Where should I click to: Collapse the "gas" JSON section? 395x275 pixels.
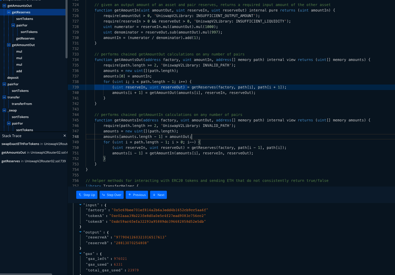tap(80, 254)
